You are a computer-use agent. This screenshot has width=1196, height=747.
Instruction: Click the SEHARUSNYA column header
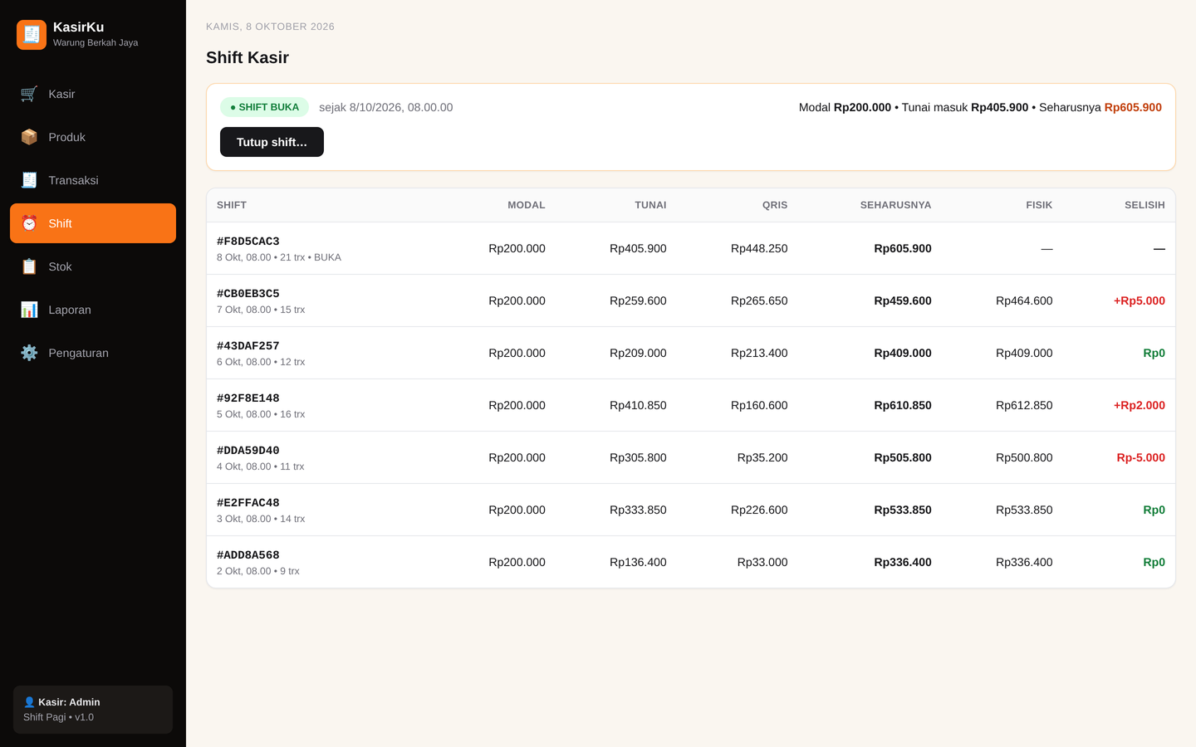coord(895,205)
